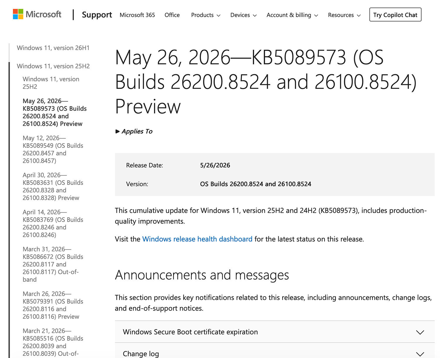Click the Version value OS Builds 26200.8524
440x358 pixels.
pos(255,184)
